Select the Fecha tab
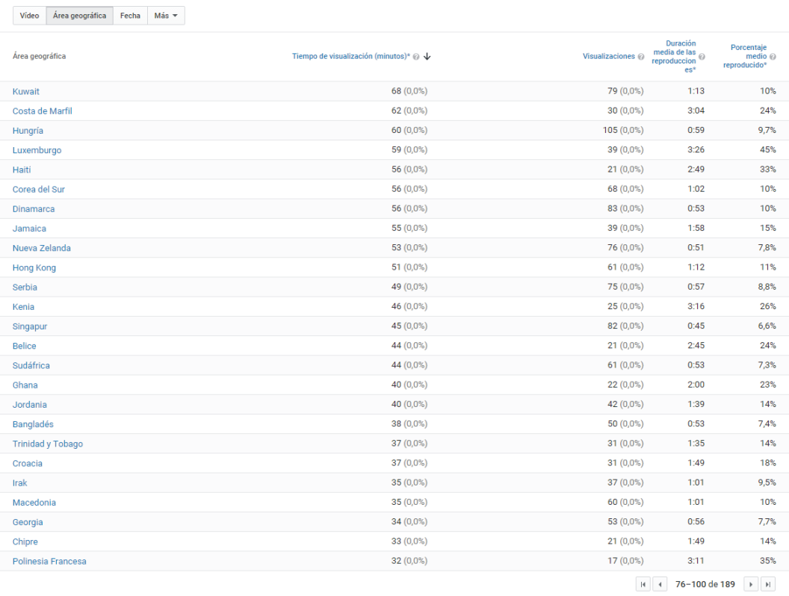The width and height of the screenshot is (789, 596). [130, 16]
